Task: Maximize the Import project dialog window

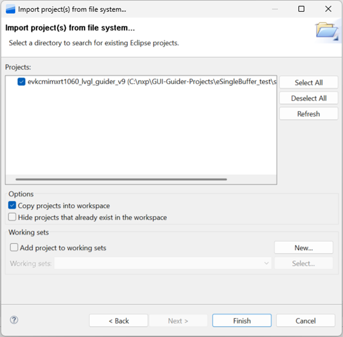Action: click(x=301, y=9)
